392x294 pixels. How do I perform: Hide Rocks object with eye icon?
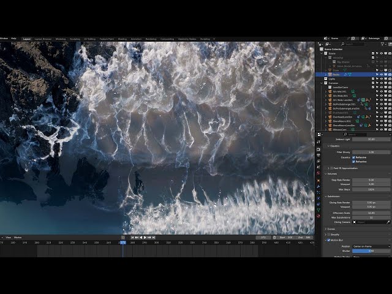382,75
